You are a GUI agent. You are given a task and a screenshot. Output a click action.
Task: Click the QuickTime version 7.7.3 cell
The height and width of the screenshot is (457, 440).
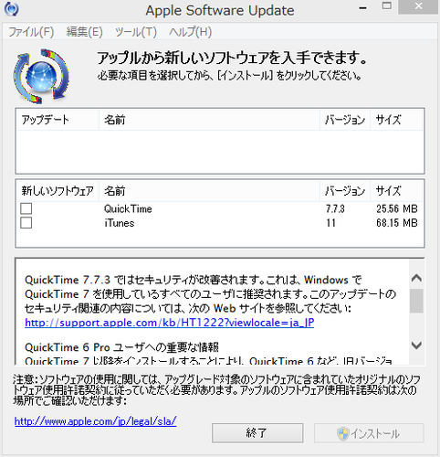(x=335, y=209)
